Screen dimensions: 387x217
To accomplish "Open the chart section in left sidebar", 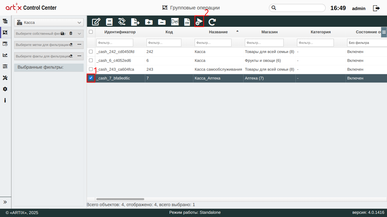I will coord(5,55).
